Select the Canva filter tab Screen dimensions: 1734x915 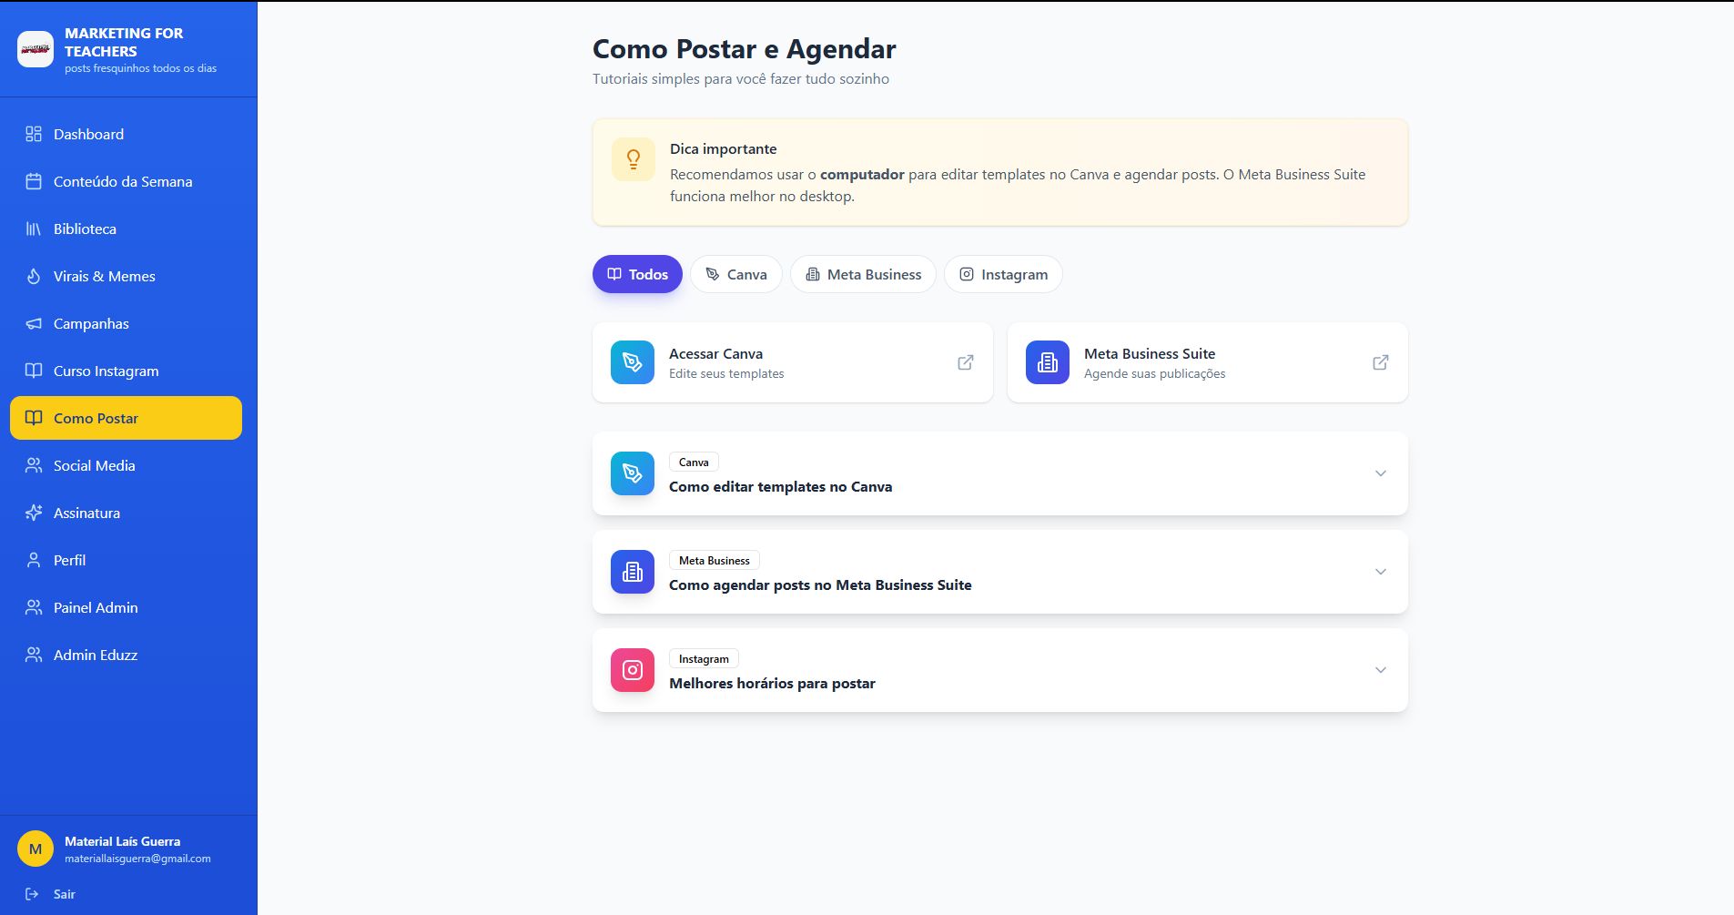click(736, 274)
